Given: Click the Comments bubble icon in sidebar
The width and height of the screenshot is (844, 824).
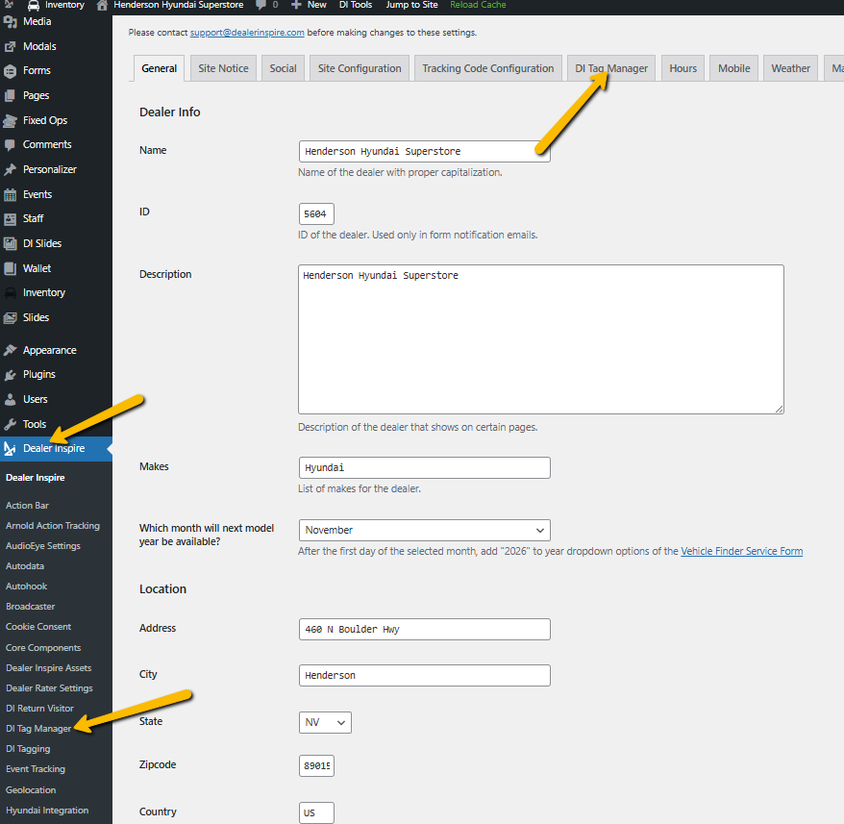Looking at the screenshot, I should click(x=11, y=144).
